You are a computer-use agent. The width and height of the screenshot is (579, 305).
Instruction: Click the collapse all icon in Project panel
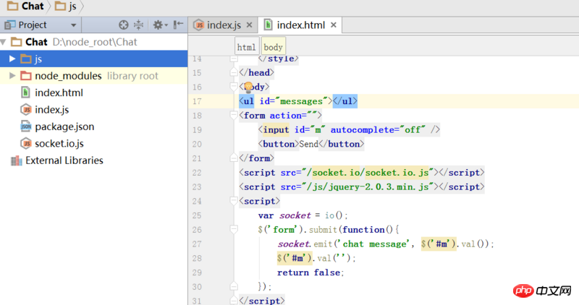tap(140, 25)
